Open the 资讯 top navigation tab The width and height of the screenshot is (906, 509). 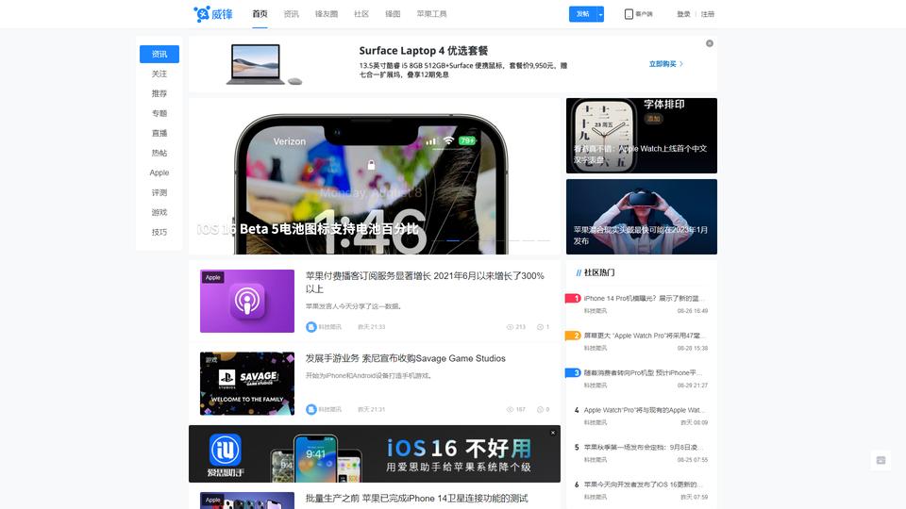click(x=292, y=14)
